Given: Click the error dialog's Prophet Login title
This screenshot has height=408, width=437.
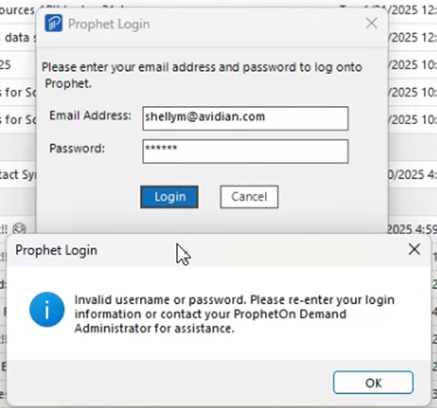Looking at the screenshot, I should point(56,250).
